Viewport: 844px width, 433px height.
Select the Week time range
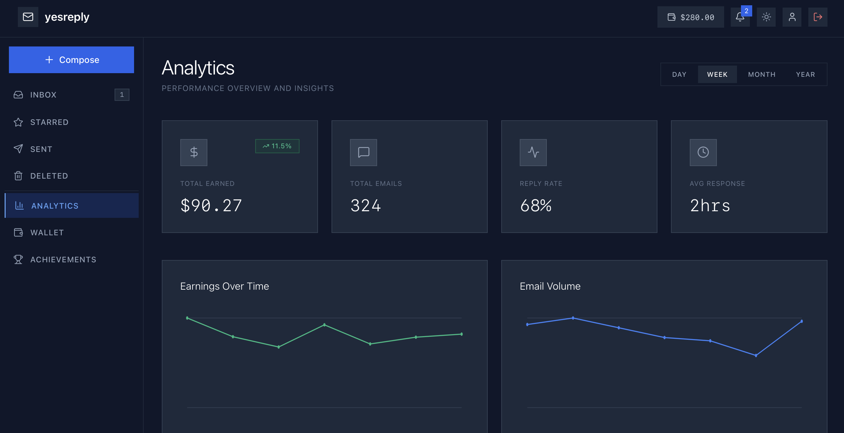pos(717,74)
